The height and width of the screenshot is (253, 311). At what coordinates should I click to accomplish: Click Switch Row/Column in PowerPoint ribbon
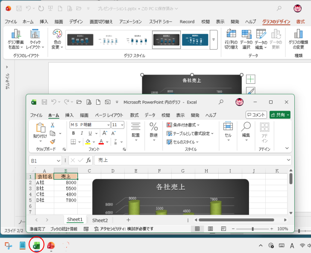click(x=231, y=39)
